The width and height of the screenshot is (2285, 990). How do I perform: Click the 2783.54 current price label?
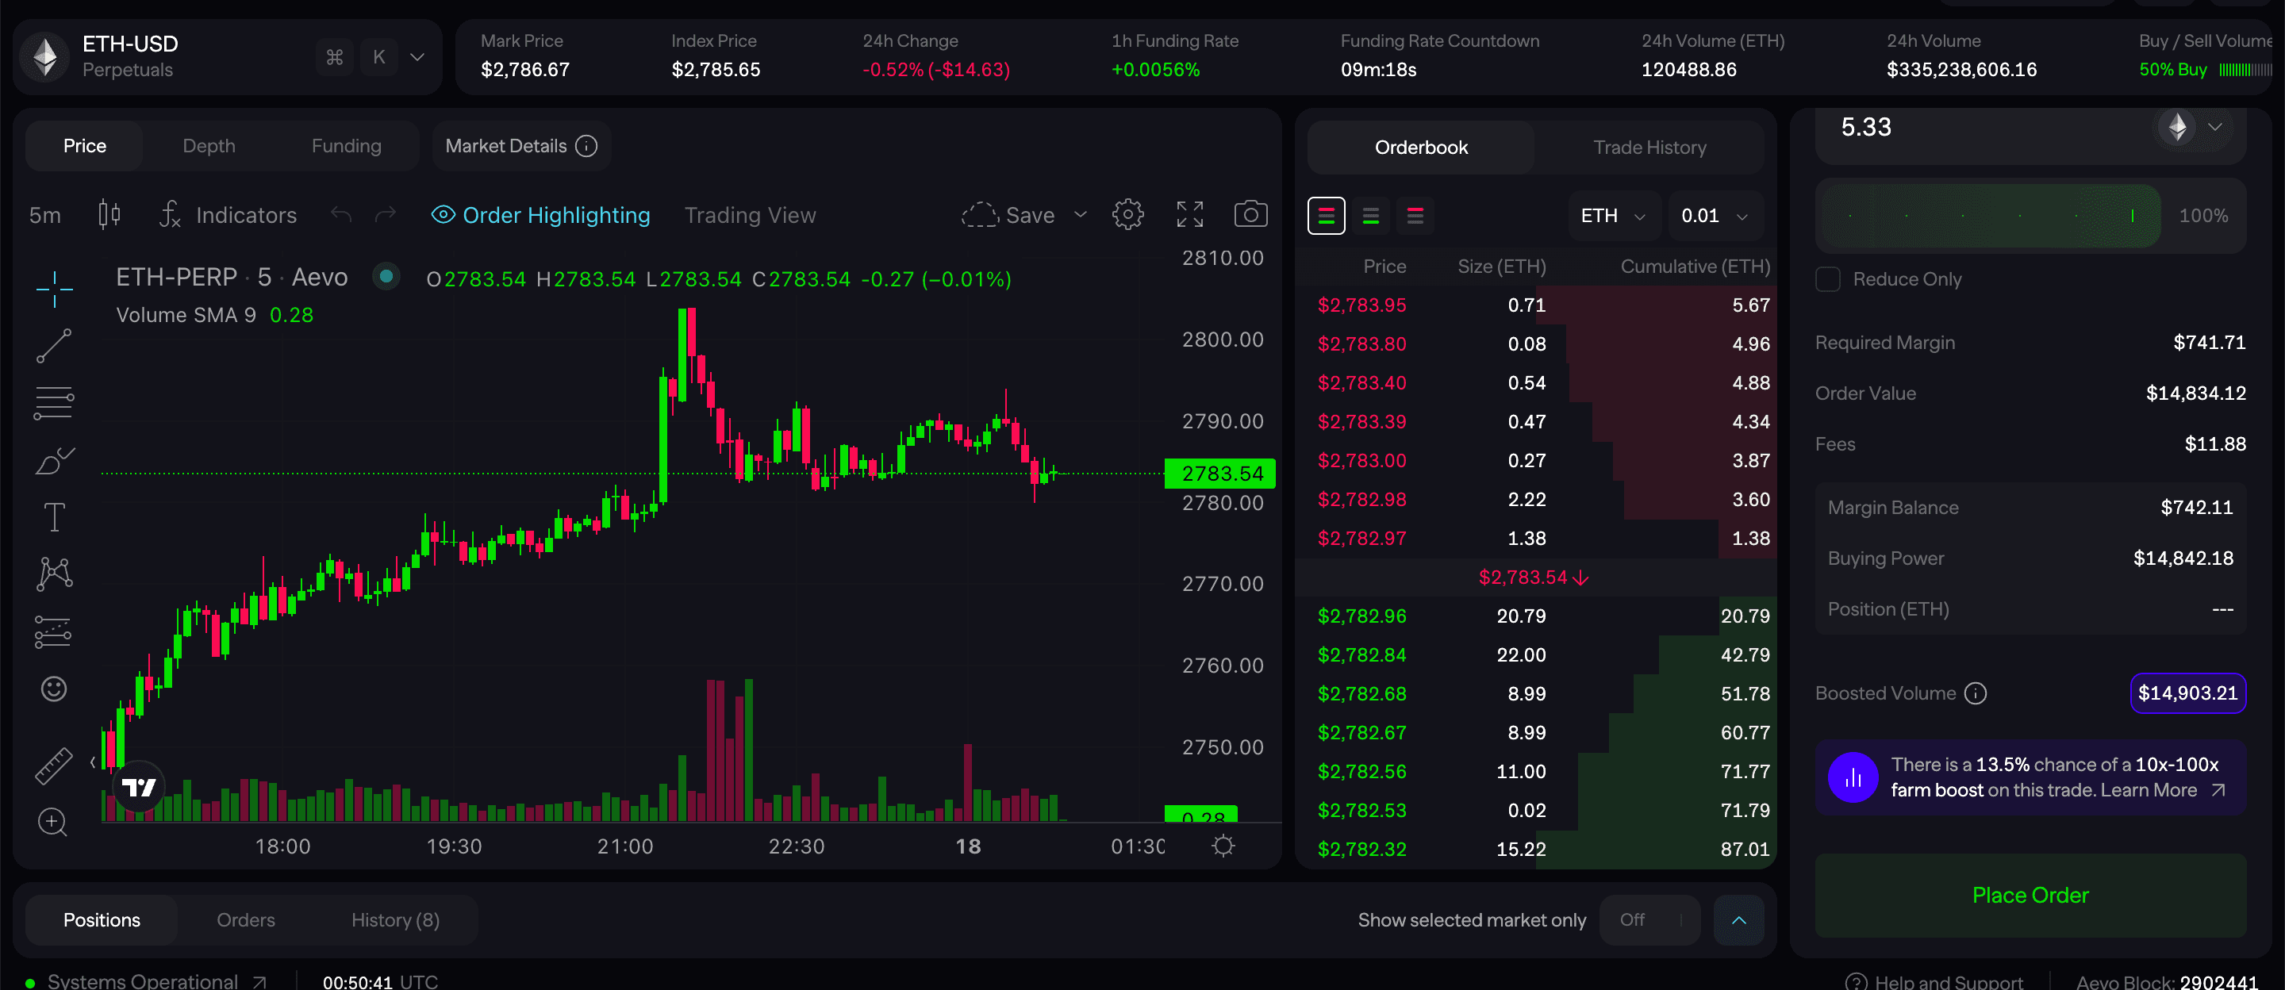1219,474
